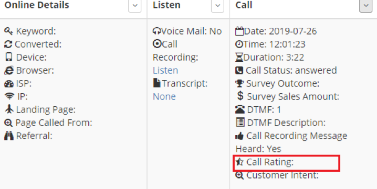Click the headphones Voice Mail icon
377x189 pixels.
[x=157, y=31]
